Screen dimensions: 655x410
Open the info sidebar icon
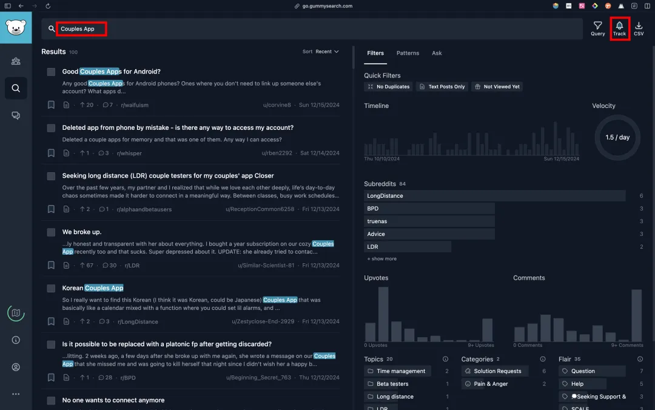(x=16, y=340)
